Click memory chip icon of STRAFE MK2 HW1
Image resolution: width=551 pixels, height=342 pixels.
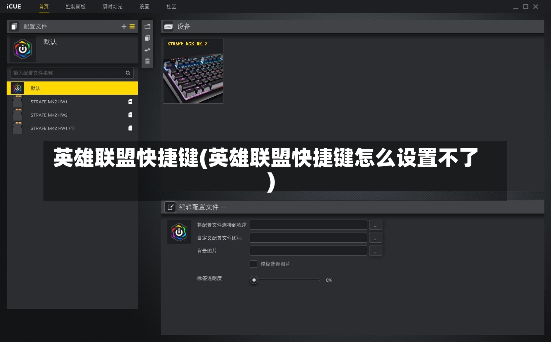[17, 101]
